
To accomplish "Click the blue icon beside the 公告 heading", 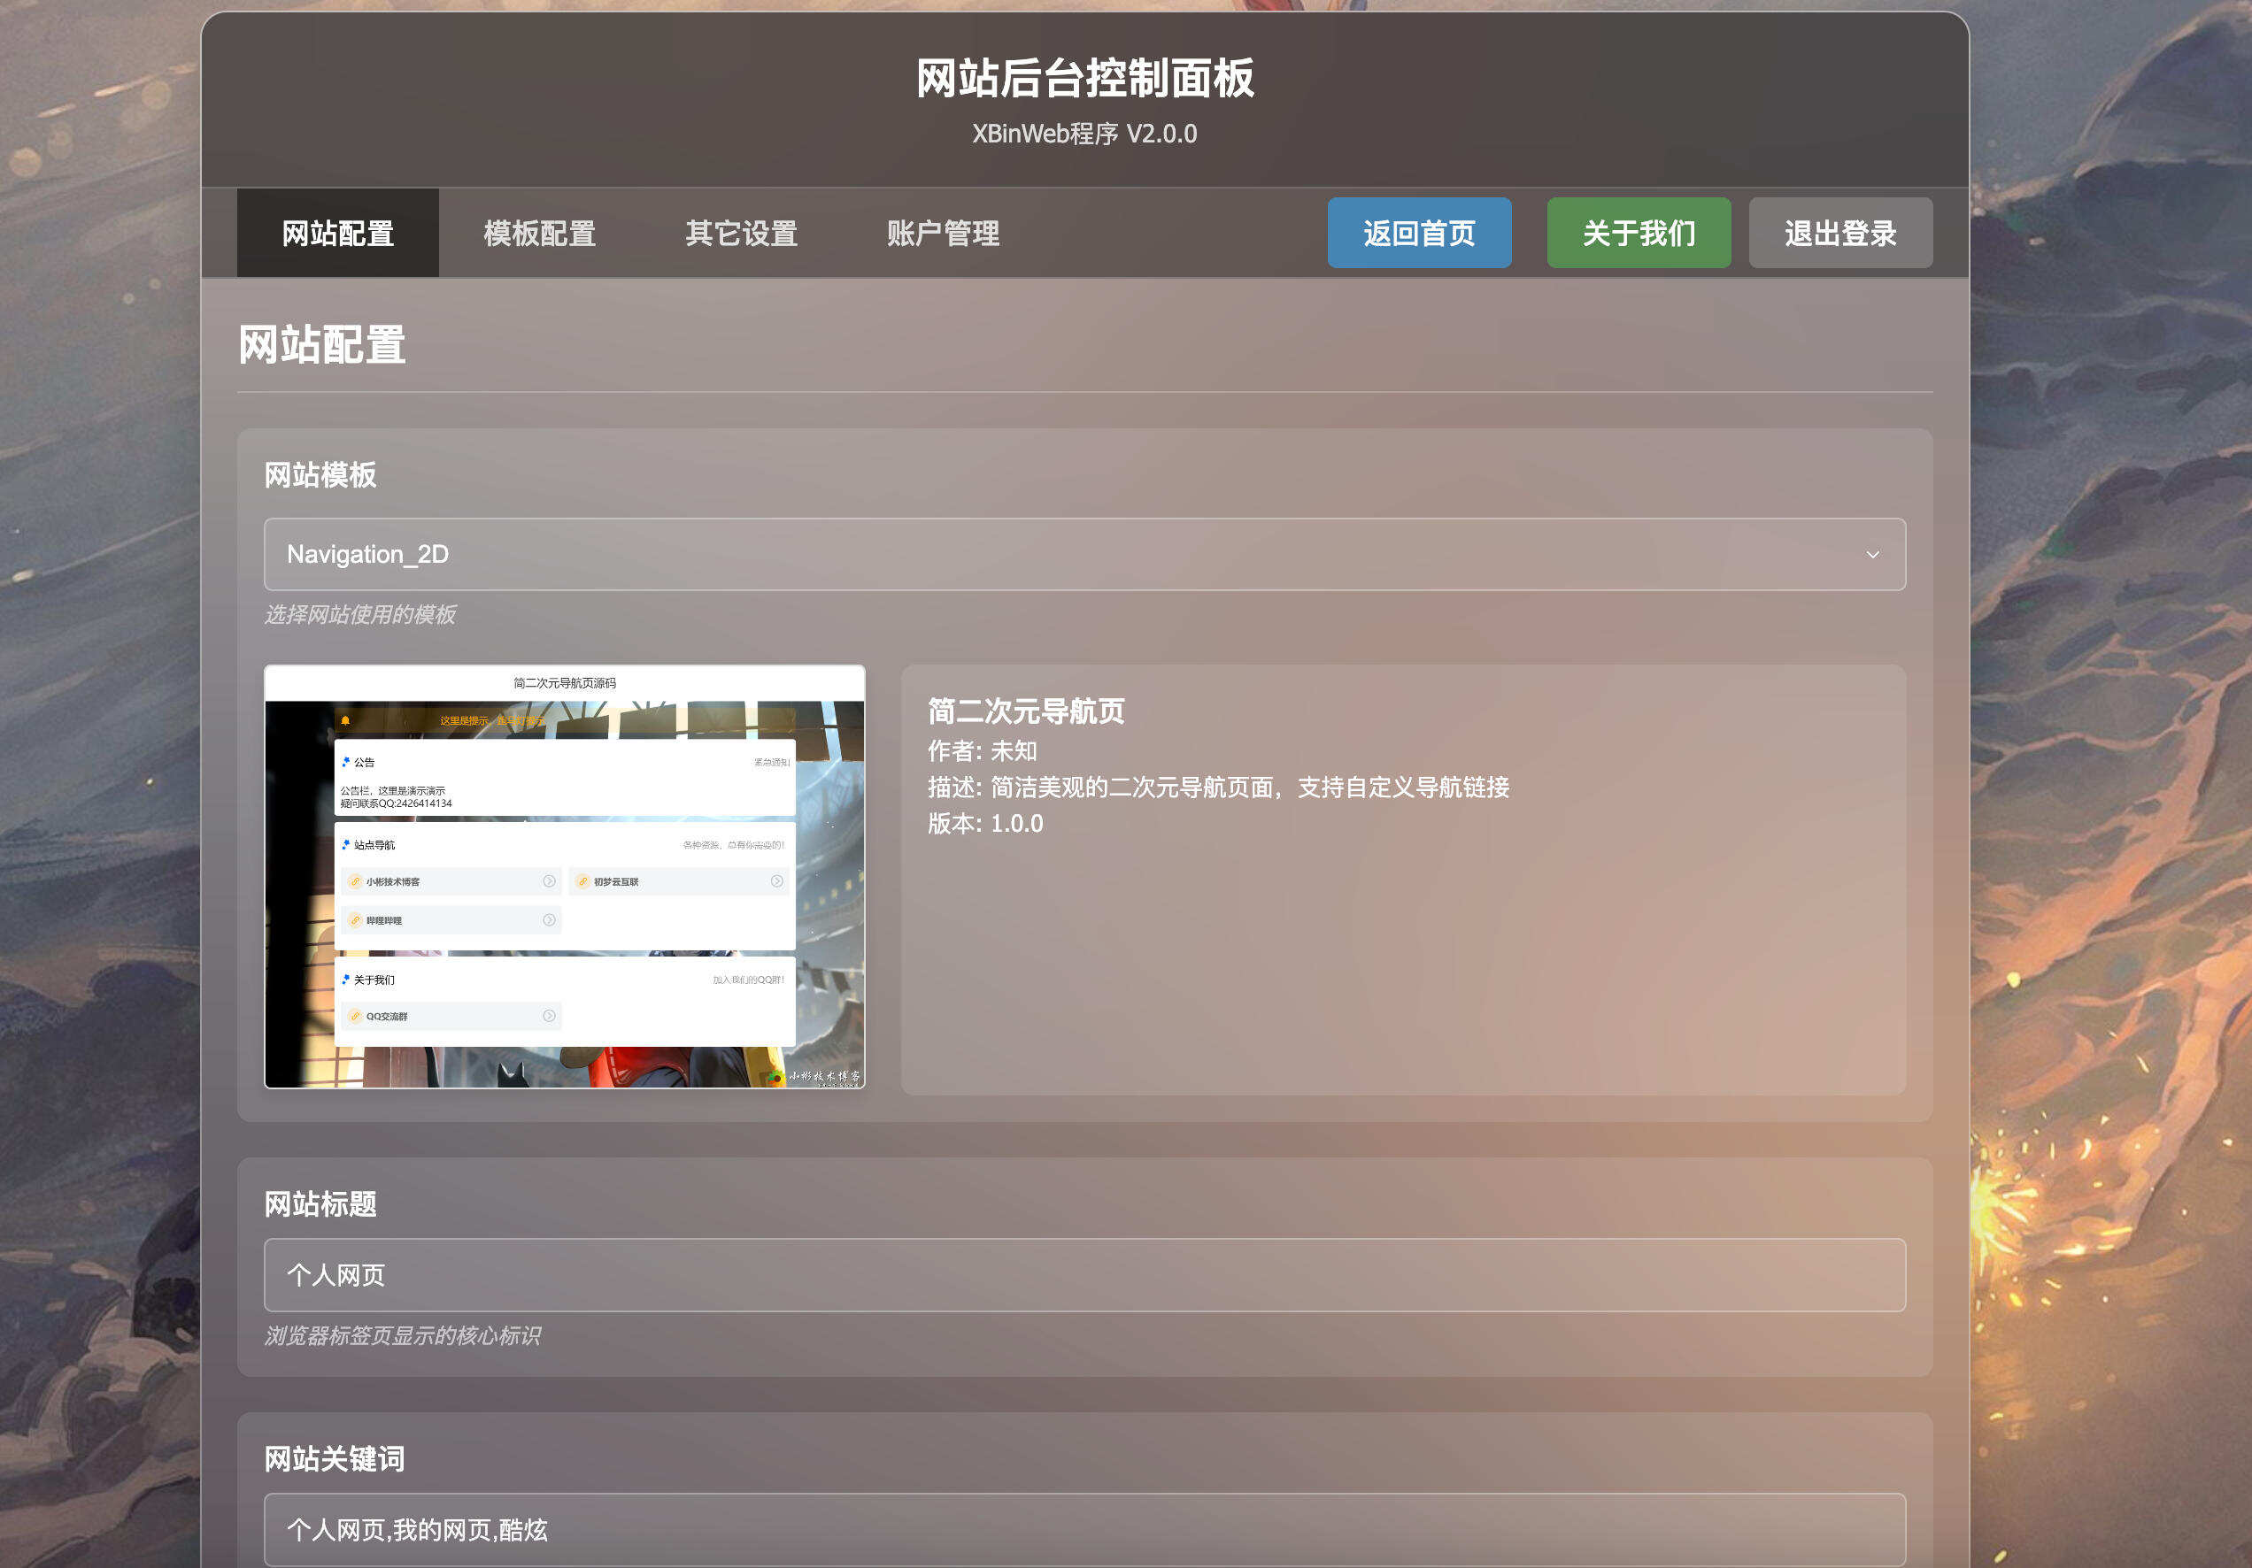I will pos(346,763).
